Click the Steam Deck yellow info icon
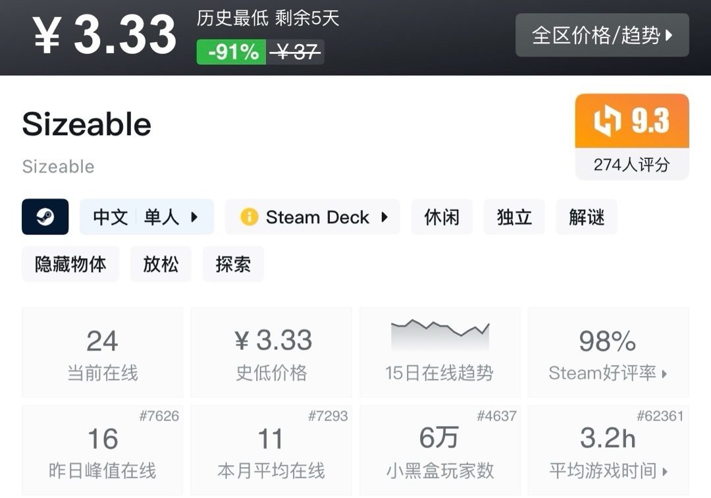Image resolution: width=711 pixels, height=498 pixels. pos(249,217)
